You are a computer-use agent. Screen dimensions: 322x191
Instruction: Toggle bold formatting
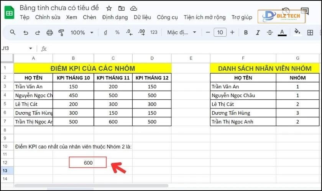point(246,32)
